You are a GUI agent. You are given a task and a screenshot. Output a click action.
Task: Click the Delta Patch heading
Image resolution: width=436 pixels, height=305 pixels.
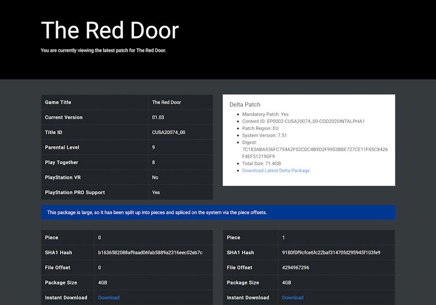pos(245,105)
